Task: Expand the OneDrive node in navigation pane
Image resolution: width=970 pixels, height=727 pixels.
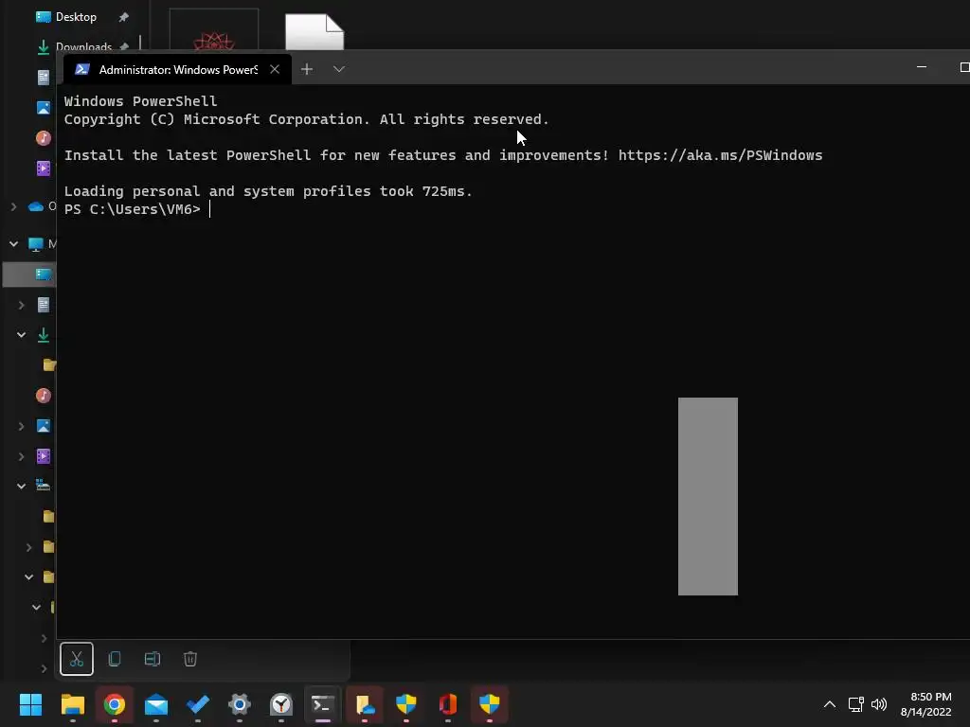Action: (x=13, y=206)
